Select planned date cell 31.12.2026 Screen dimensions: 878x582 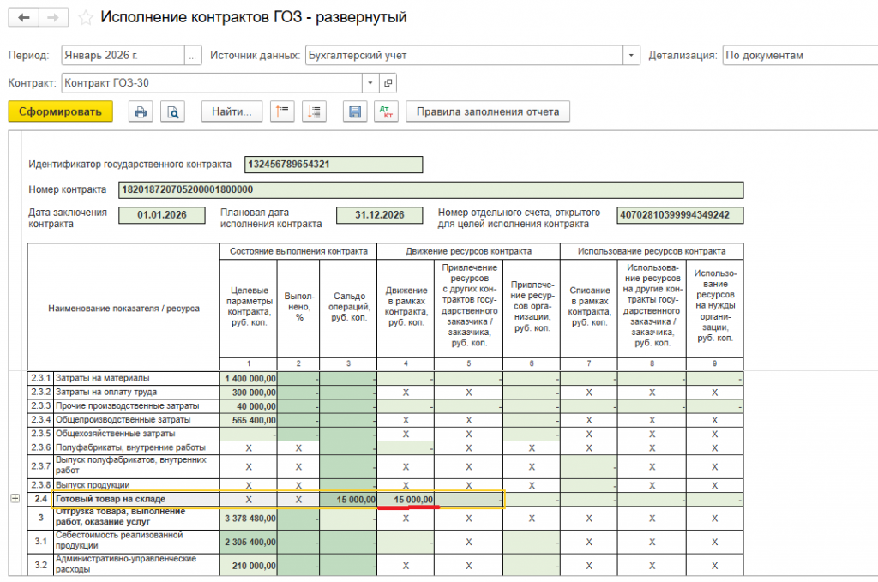click(380, 215)
